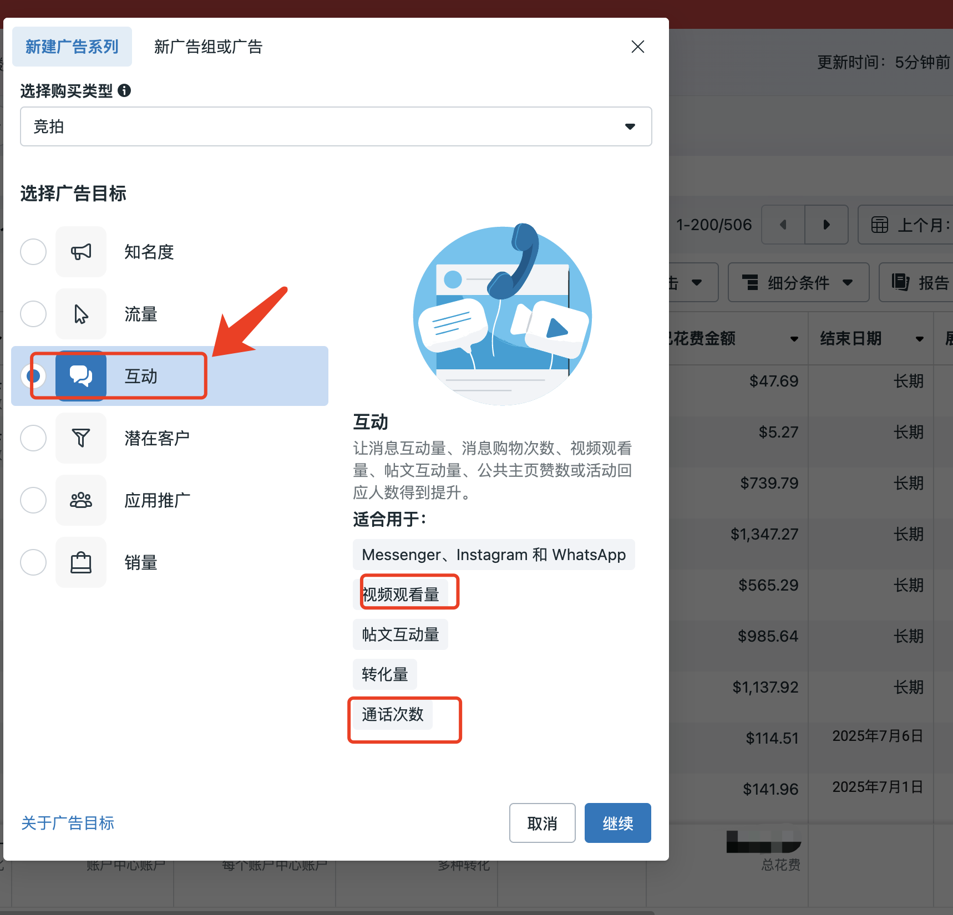The height and width of the screenshot is (915, 953).
Task: Click the funnel icon for 潜在客户
Action: (x=81, y=438)
